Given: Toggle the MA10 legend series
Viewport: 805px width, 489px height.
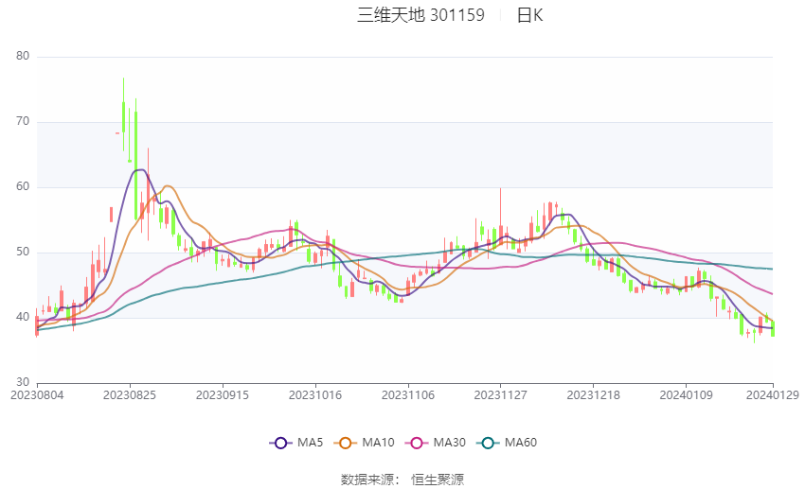Looking at the screenshot, I should click(364, 443).
